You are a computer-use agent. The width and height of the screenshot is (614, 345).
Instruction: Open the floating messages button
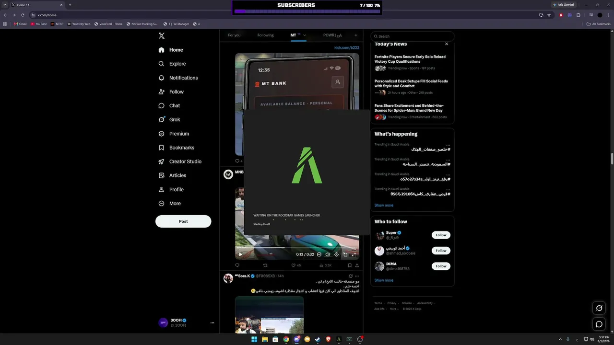click(x=599, y=324)
